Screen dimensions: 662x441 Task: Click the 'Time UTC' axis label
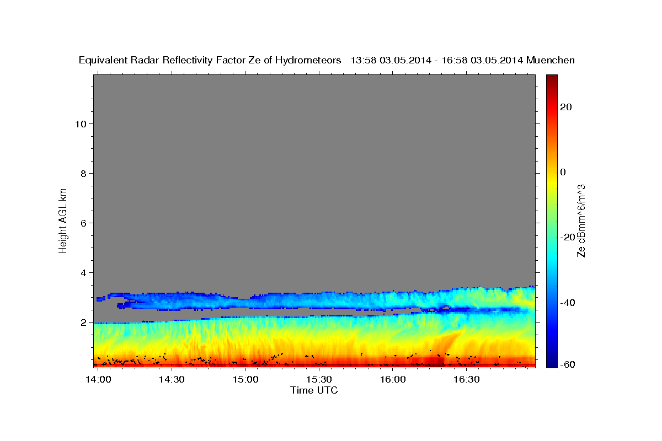coord(314,390)
